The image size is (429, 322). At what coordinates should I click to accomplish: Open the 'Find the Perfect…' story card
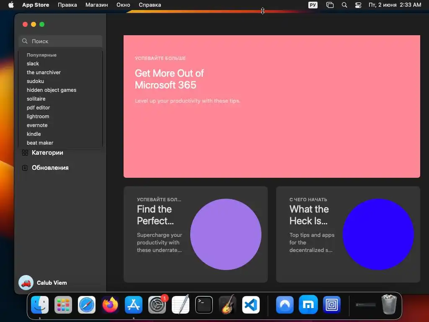tap(196, 234)
